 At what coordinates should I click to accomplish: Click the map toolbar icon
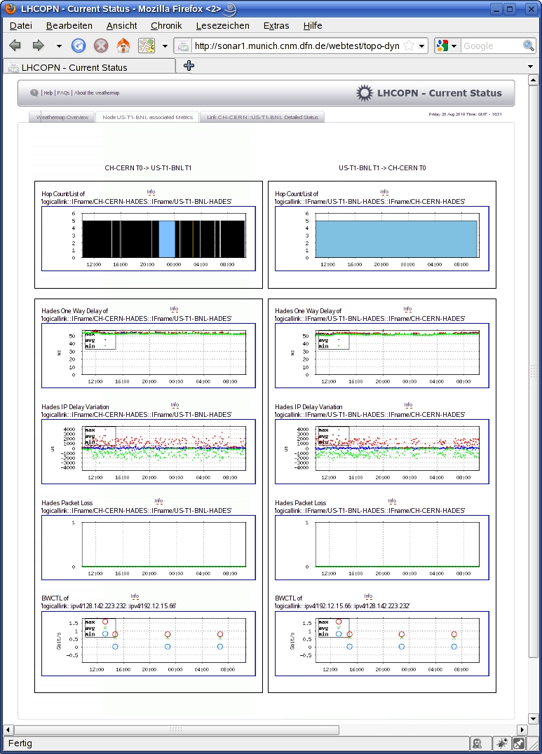click(147, 46)
